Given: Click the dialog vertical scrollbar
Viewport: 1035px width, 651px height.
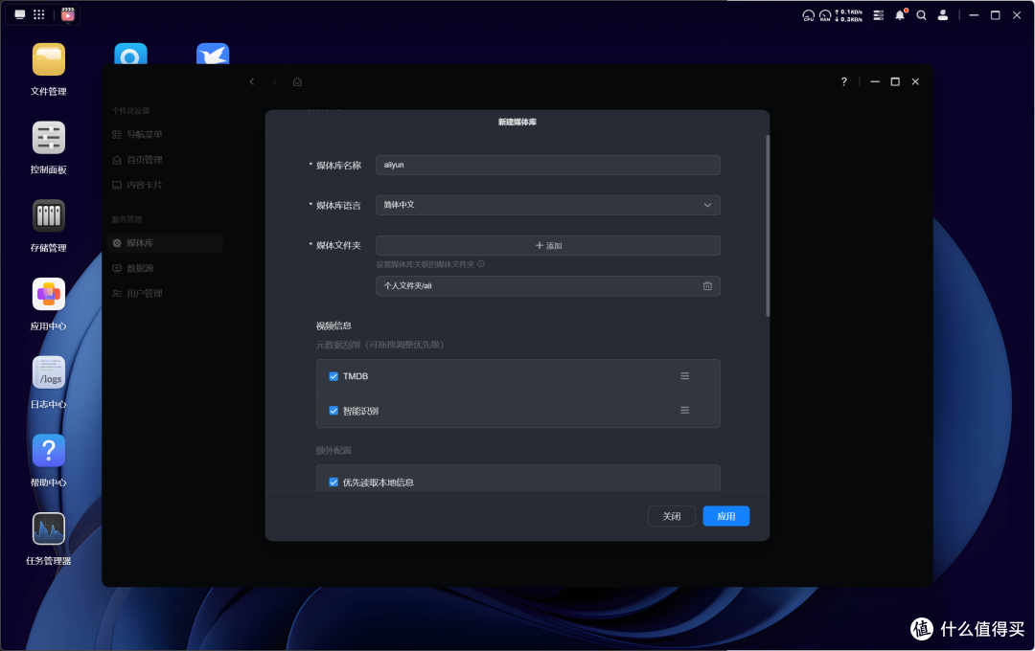Looking at the screenshot, I should pos(768,226).
